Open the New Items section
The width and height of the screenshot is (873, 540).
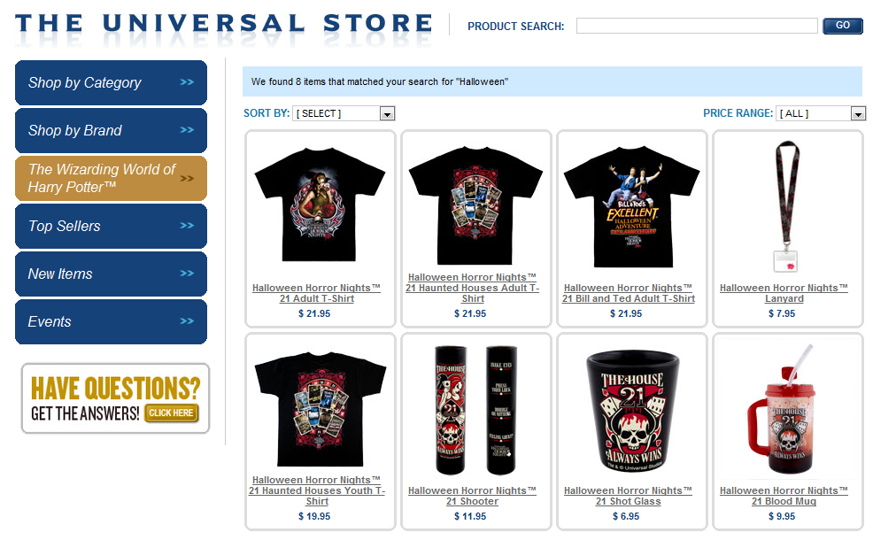click(111, 274)
